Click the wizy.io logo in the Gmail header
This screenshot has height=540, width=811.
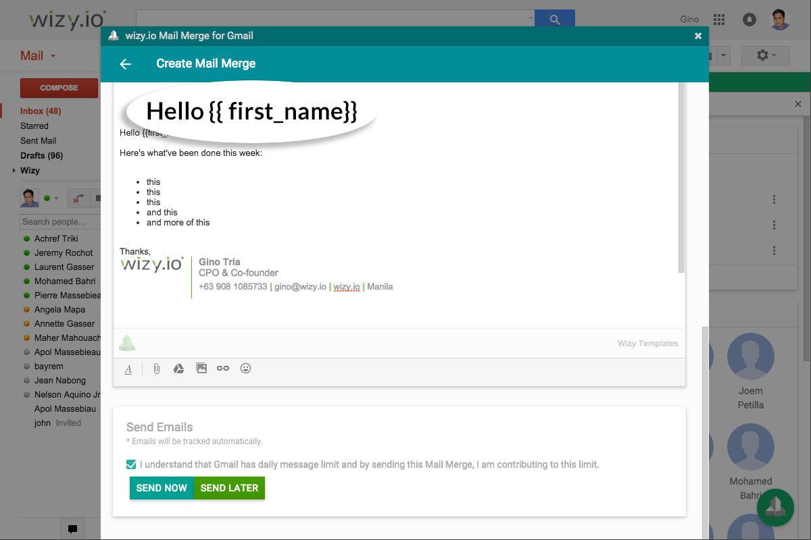tap(68, 20)
